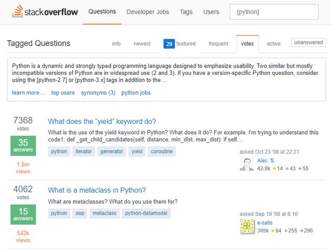This screenshot has width=331, height=250.
Task: Click python tag on yield question
Action: click(59, 151)
